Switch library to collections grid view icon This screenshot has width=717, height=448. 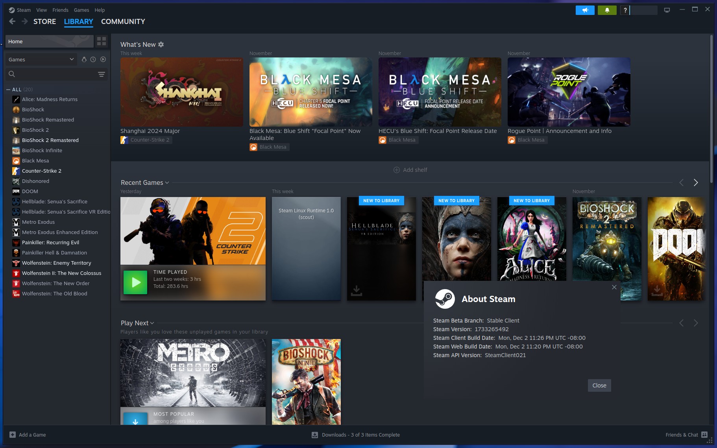click(x=102, y=41)
